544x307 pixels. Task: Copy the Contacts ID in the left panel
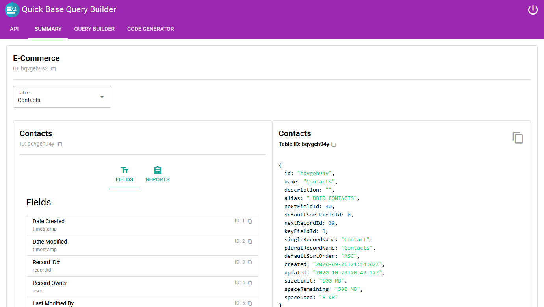click(60, 144)
